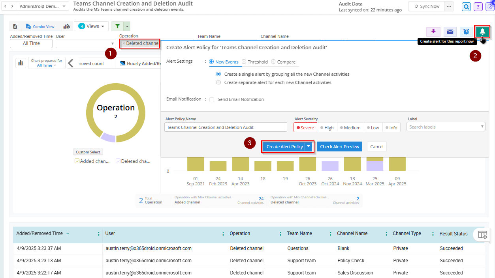Open the Views dropdown

pos(91,26)
